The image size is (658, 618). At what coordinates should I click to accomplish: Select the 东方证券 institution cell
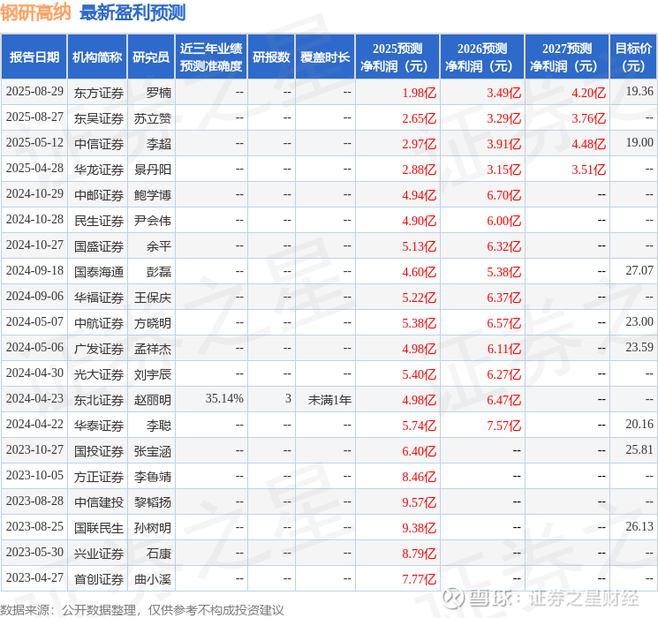pyautogui.click(x=99, y=93)
